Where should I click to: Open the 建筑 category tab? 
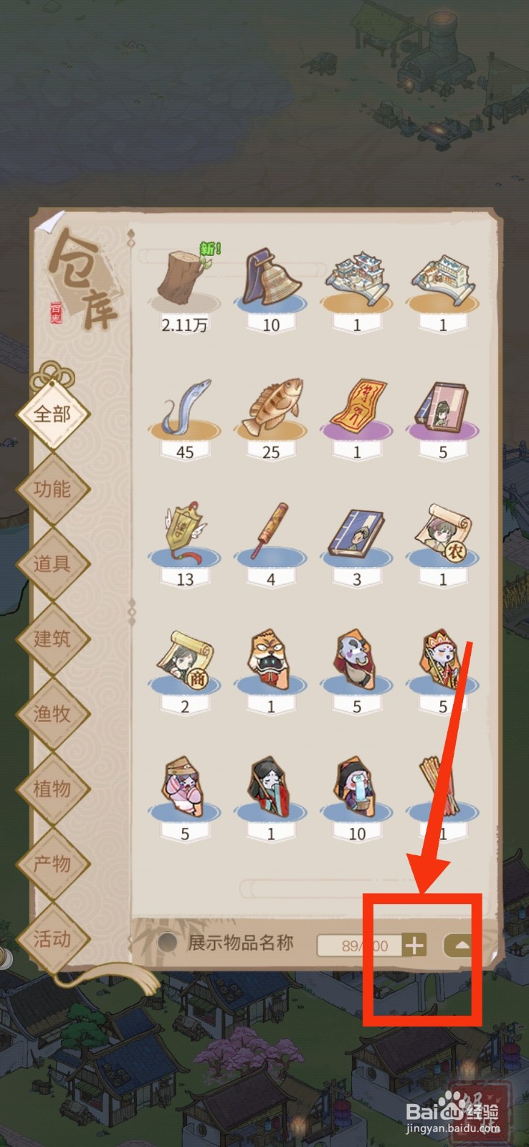click(x=52, y=638)
